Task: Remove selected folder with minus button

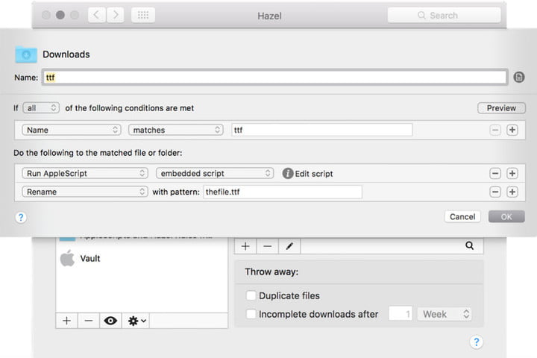Action: [x=89, y=321]
